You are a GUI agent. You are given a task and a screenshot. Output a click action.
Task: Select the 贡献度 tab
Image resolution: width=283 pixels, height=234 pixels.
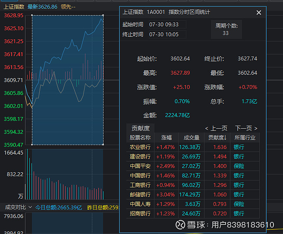(140, 128)
